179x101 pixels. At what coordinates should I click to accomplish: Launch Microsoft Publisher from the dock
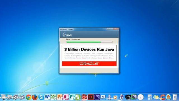[72, 97]
